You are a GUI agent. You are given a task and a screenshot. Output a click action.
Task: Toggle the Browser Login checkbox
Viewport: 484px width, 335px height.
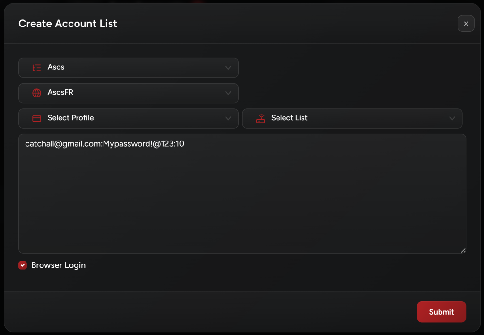(x=23, y=265)
